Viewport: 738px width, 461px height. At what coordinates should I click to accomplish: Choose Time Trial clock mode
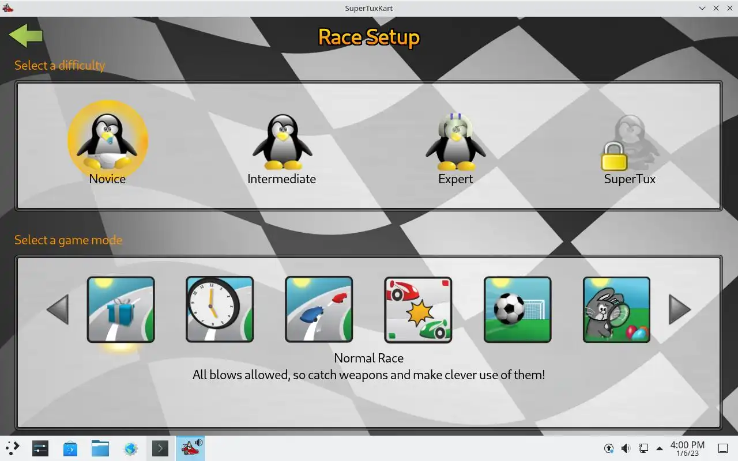[x=220, y=309]
